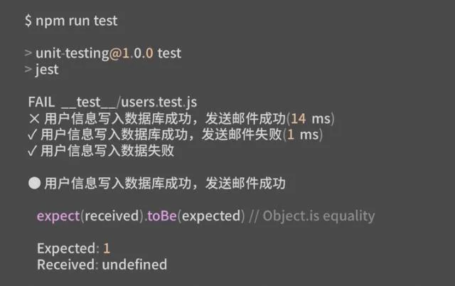Select the npm run test command
The width and height of the screenshot is (455, 286).
77,21
